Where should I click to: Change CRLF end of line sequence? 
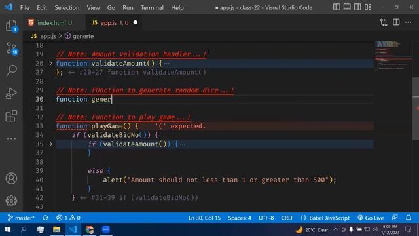[x=287, y=218]
